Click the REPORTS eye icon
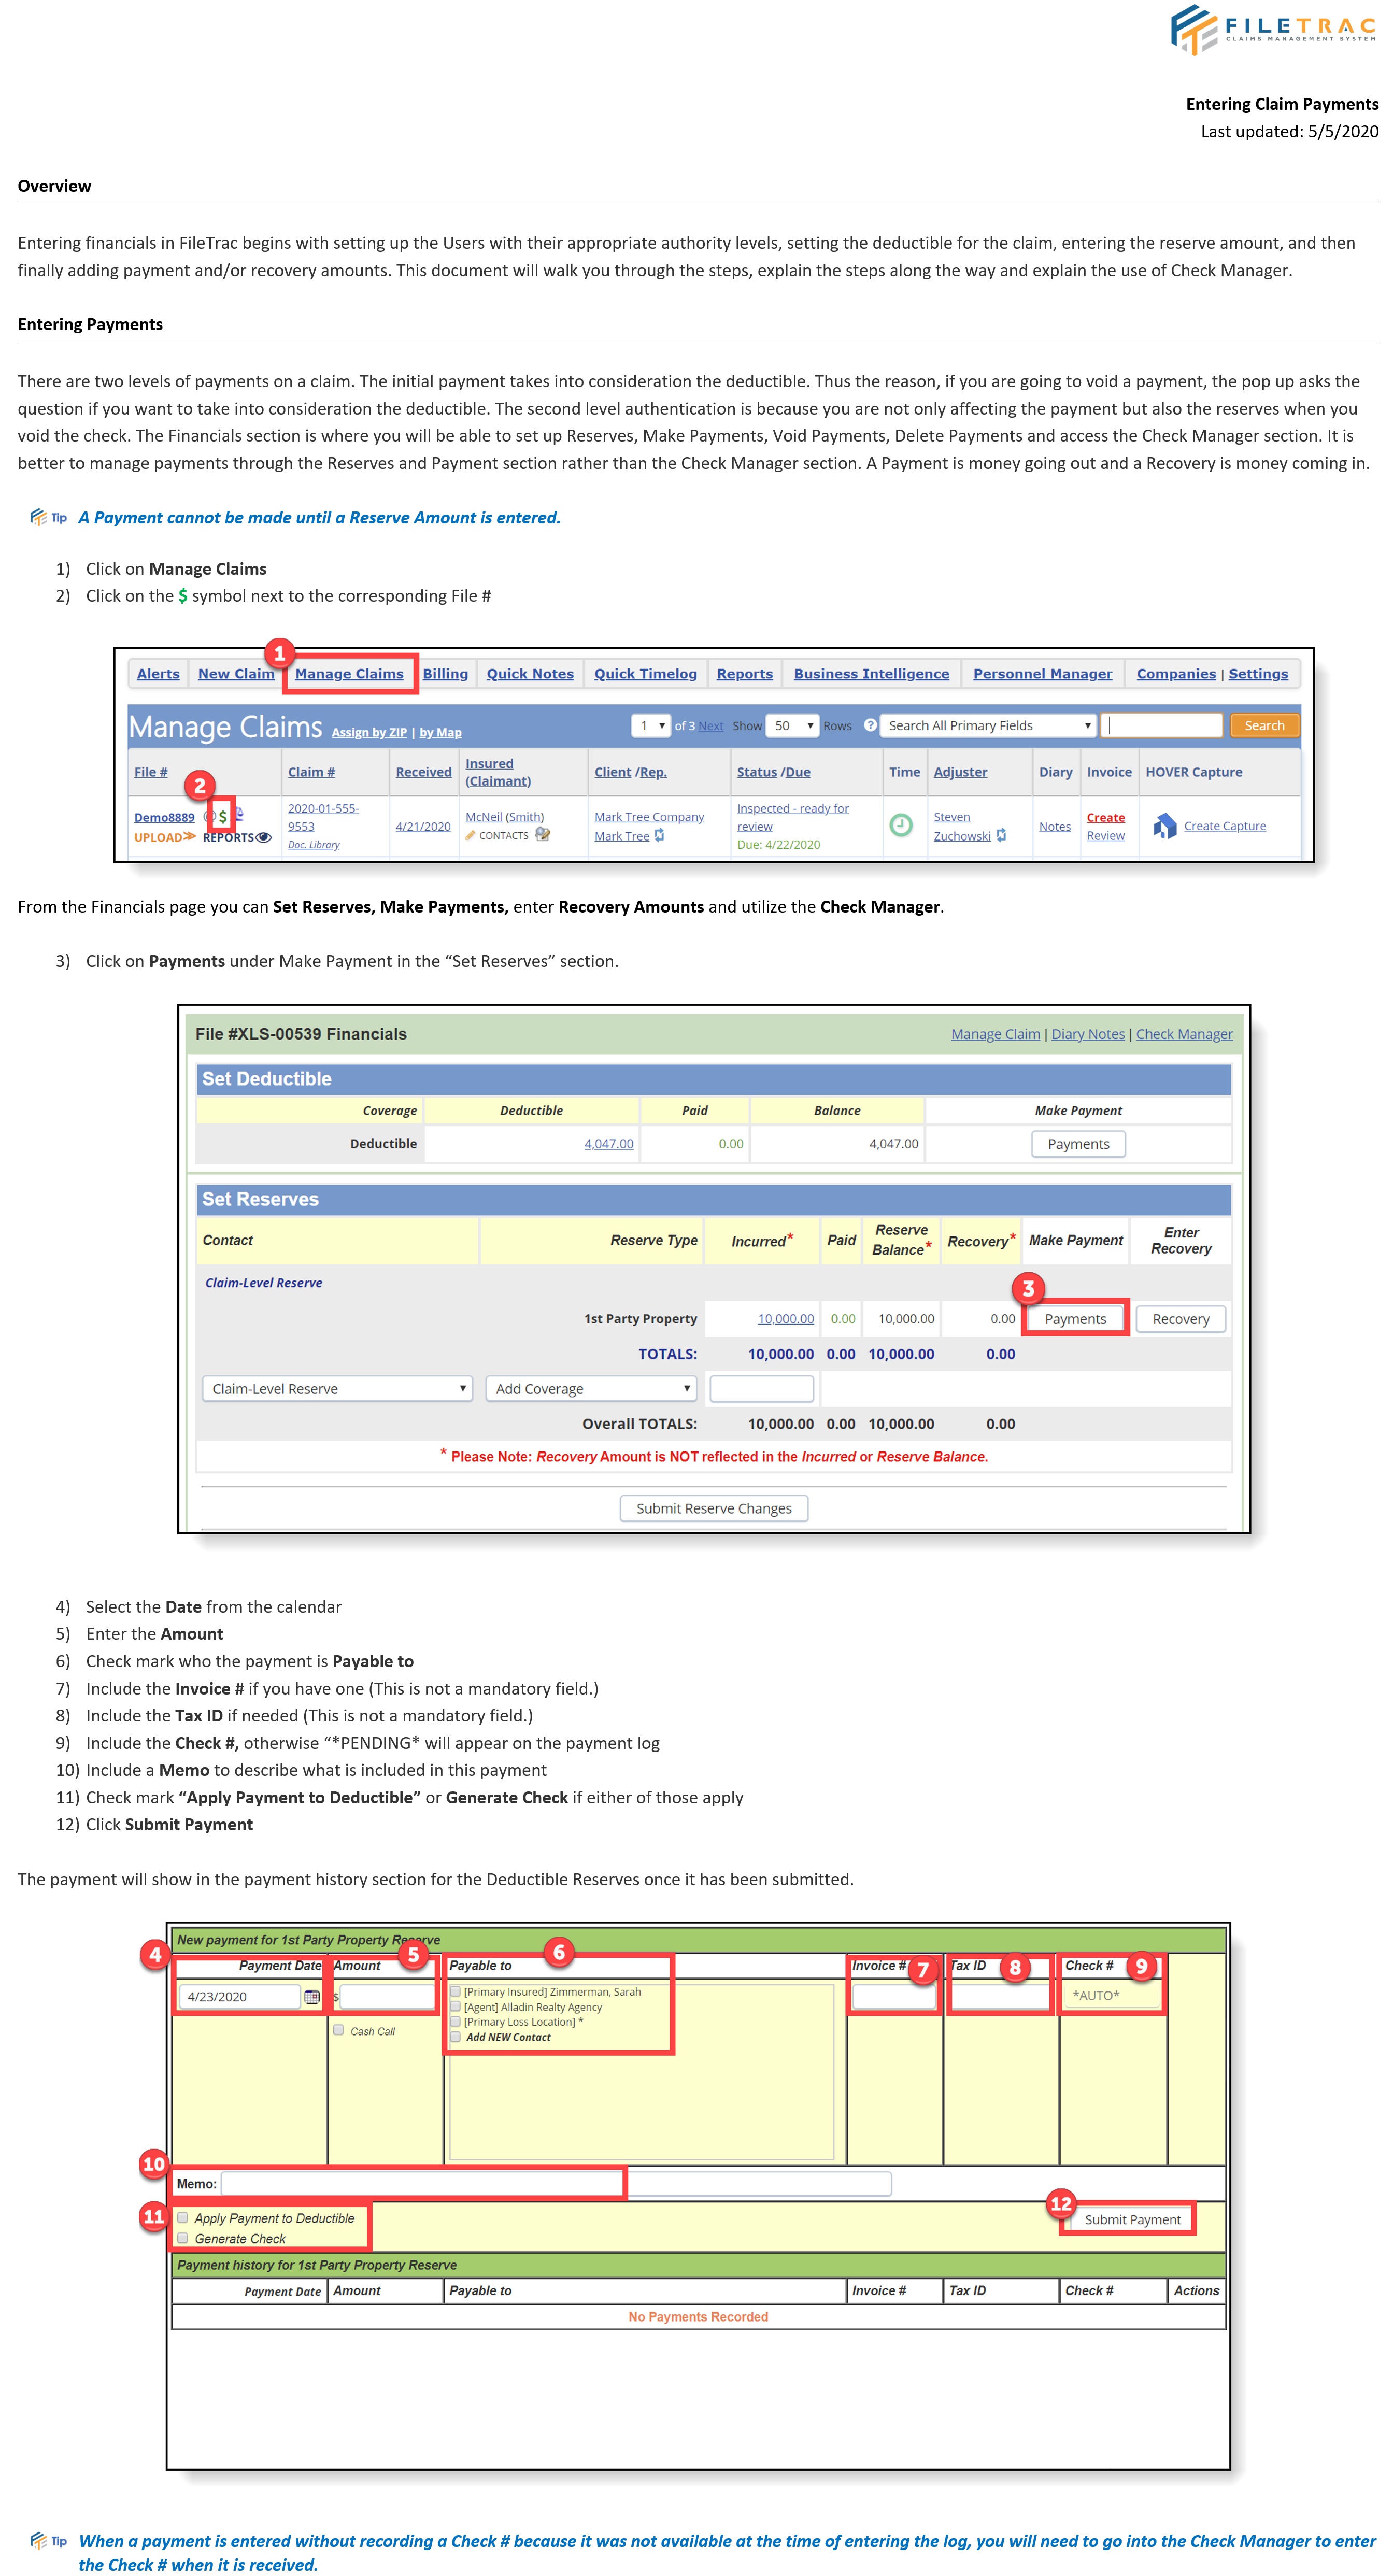The width and height of the screenshot is (1393, 2576). [264, 838]
